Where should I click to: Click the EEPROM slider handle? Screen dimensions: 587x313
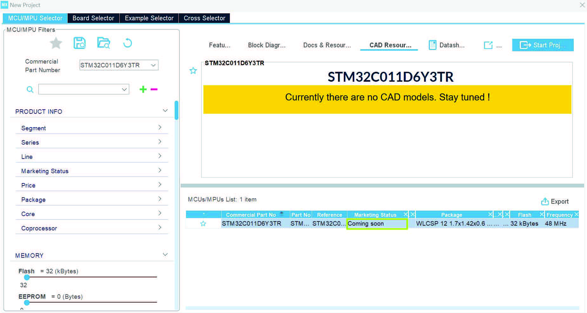pos(27,303)
